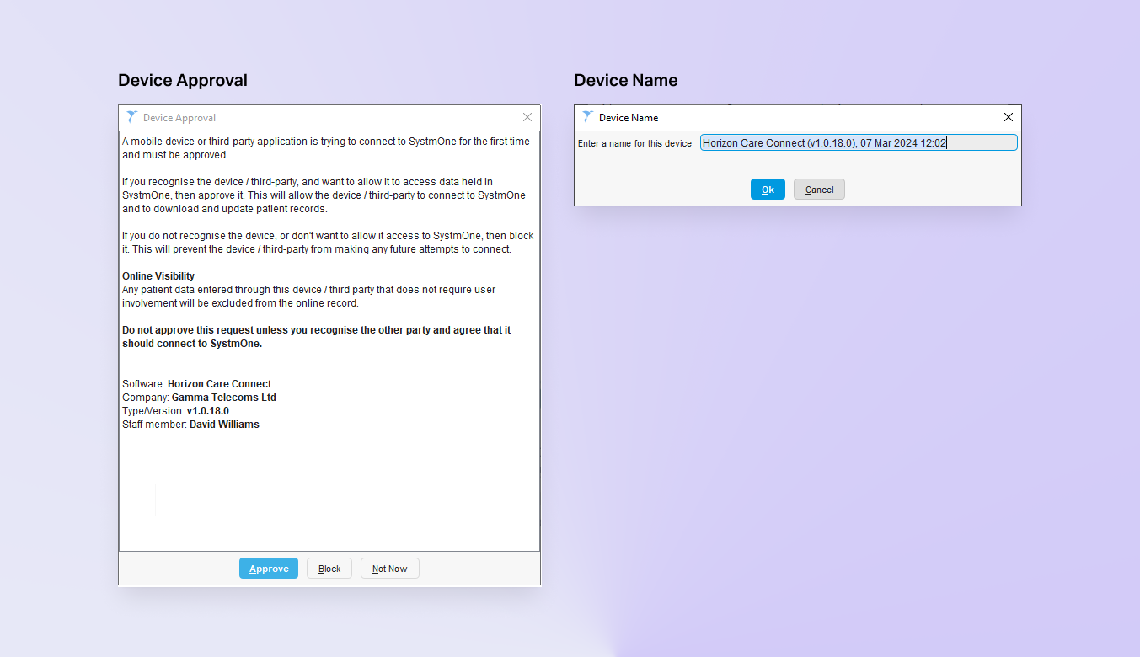
Task: Click the Device Approval window title text
Action: [179, 118]
